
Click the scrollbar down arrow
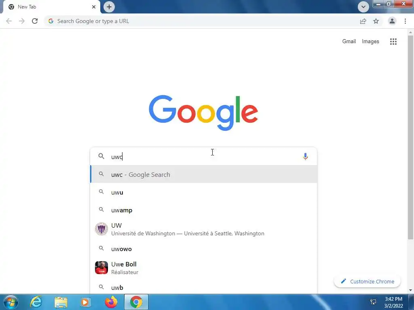(410, 290)
